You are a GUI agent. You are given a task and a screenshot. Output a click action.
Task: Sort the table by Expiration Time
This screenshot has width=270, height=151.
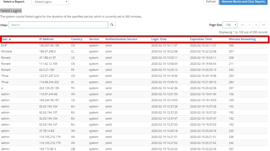pyautogui.click(x=201, y=39)
